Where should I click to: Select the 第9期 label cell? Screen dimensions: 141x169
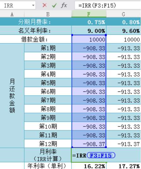[48, 117]
